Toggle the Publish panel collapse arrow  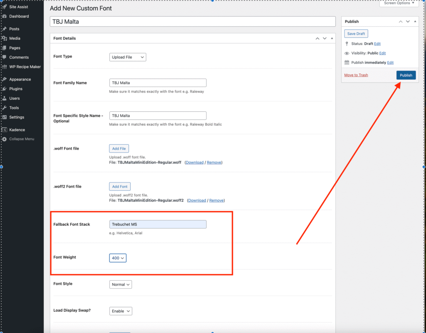click(x=415, y=22)
